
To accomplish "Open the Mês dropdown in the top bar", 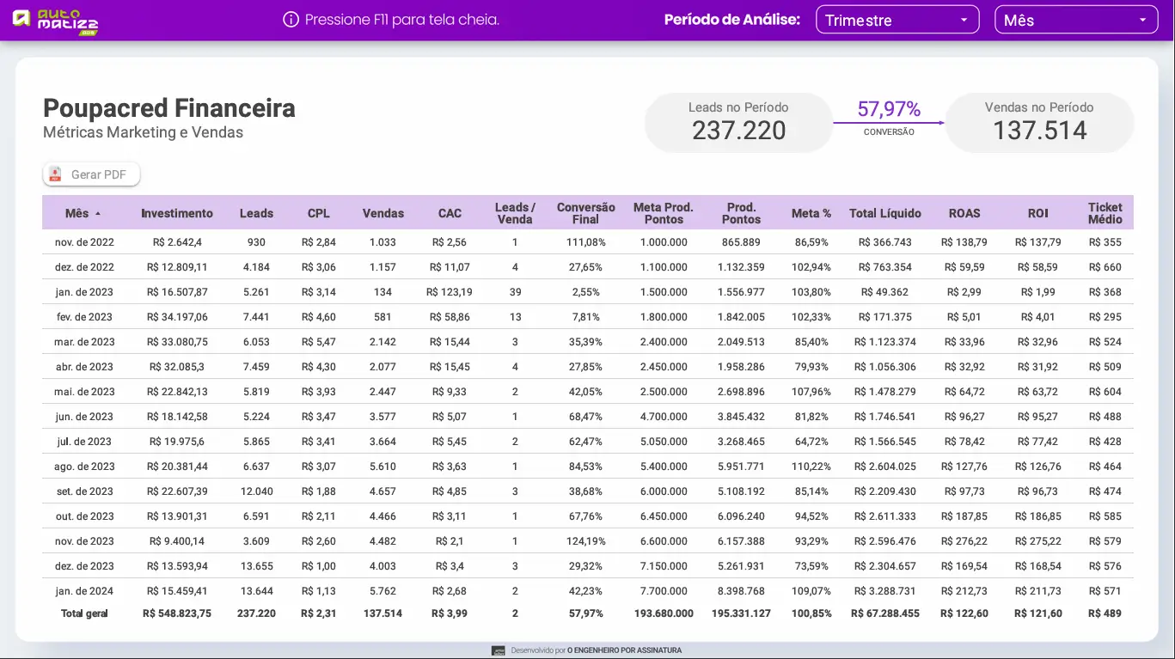I will tap(1075, 19).
